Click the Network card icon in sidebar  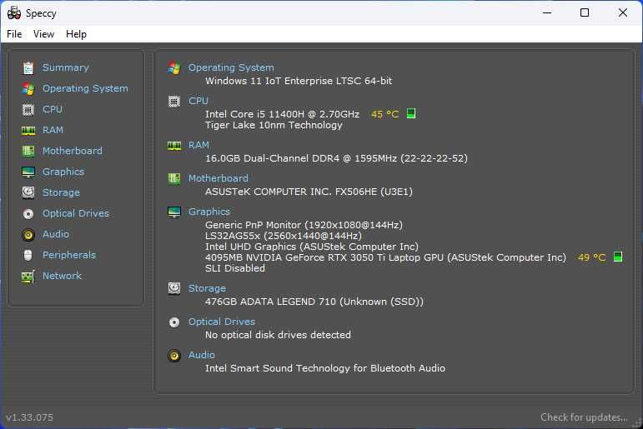click(x=28, y=277)
